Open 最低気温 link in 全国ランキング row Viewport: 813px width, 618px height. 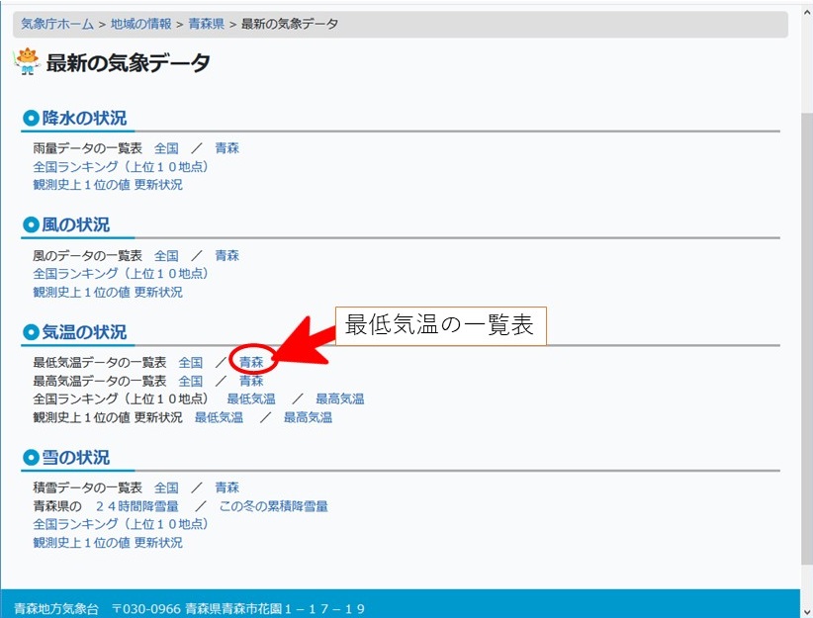point(251,399)
